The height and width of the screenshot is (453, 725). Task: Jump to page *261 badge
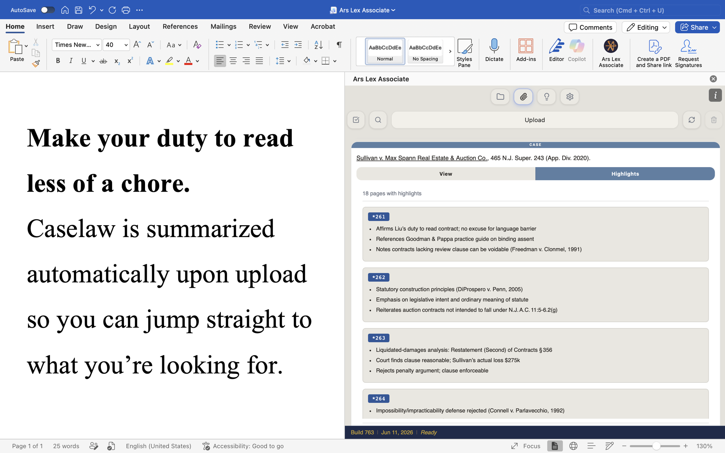[378, 217]
